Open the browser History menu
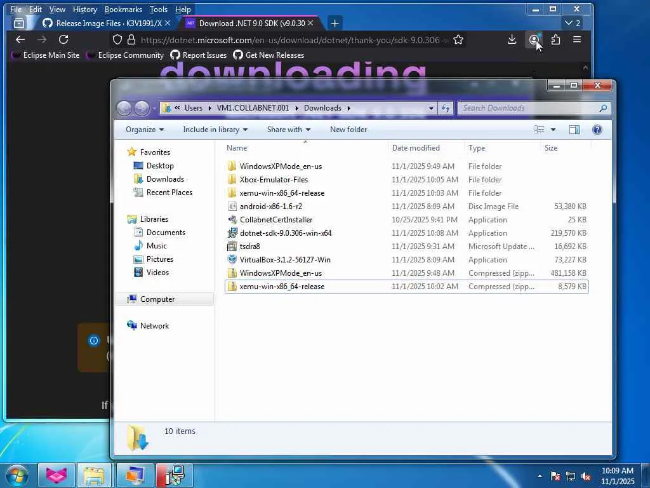Image resolution: width=650 pixels, height=488 pixels. click(x=84, y=9)
